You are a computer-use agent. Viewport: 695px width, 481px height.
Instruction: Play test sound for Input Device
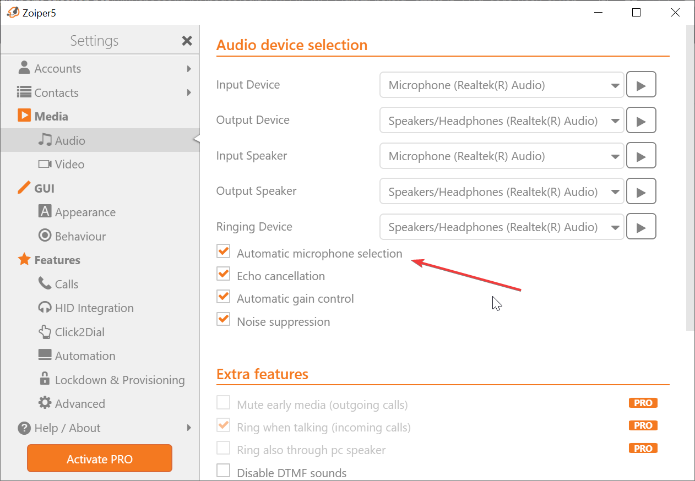point(641,85)
